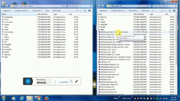The image size is (180, 101).
Task: Sort Azenis files by Type column
Action: click(61, 14)
